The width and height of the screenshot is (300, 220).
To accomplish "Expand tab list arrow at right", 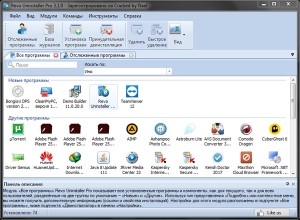I will (x=292, y=54).
